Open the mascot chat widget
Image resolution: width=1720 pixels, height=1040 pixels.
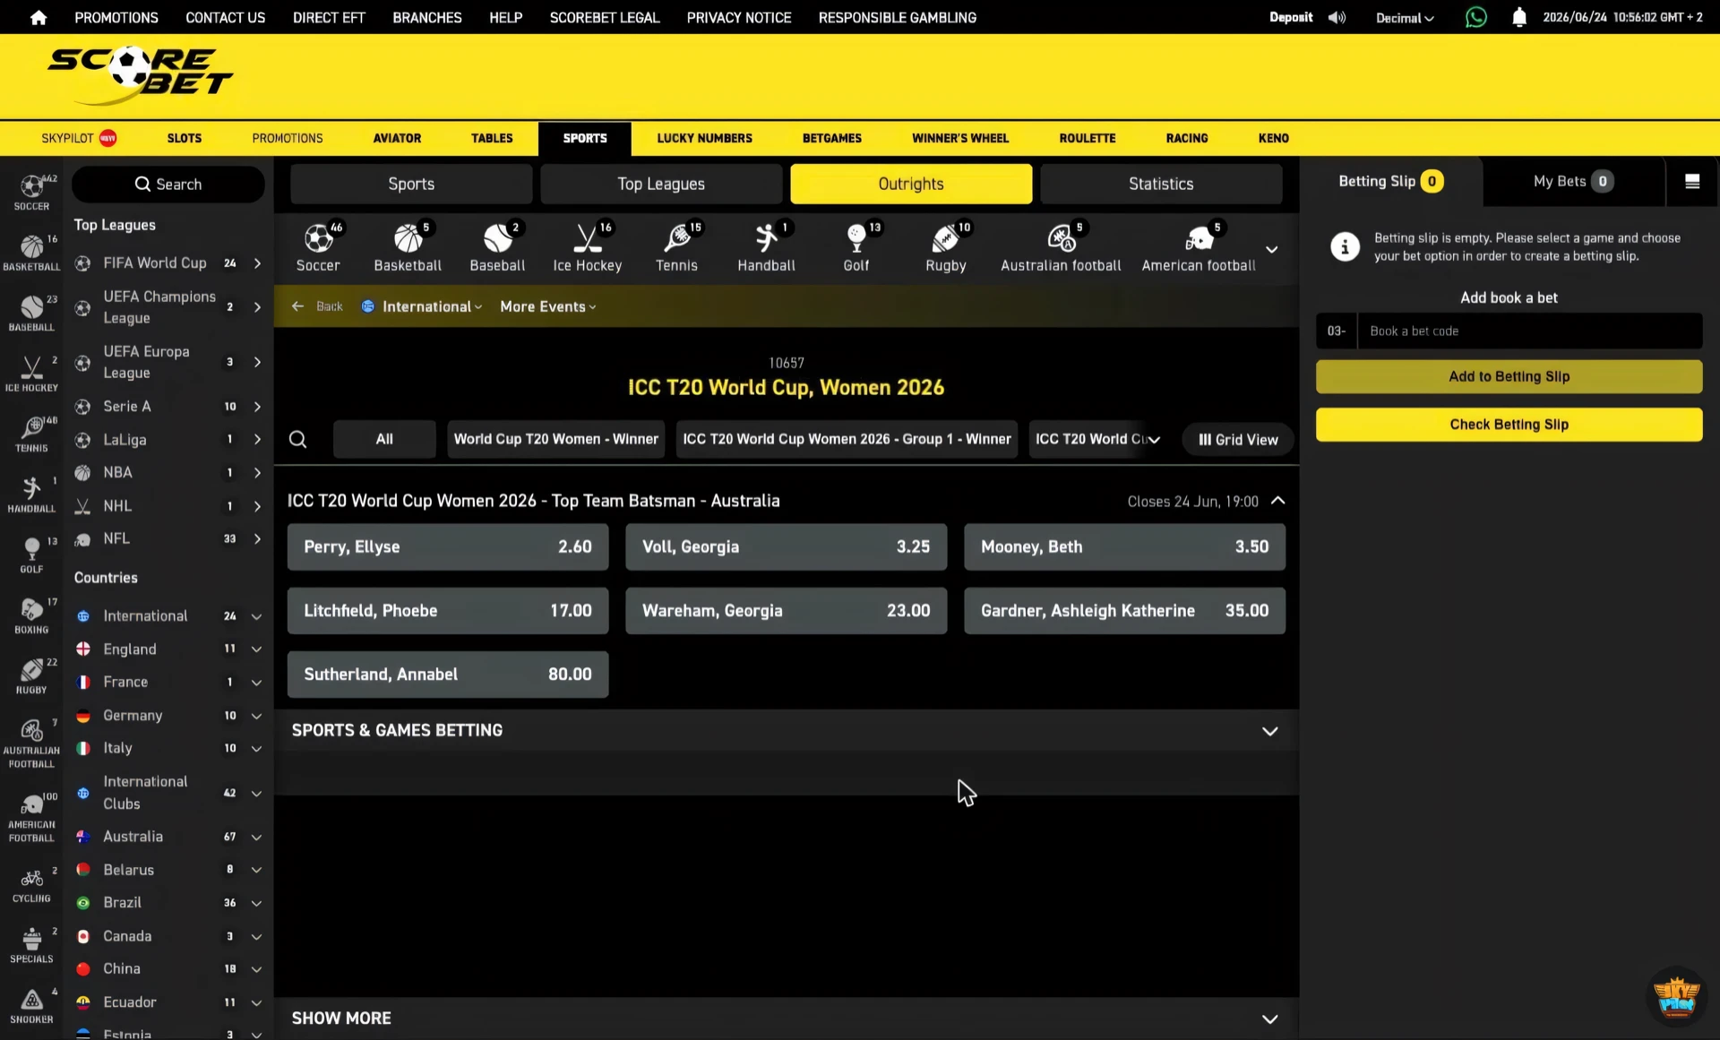pyautogui.click(x=1676, y=996)
